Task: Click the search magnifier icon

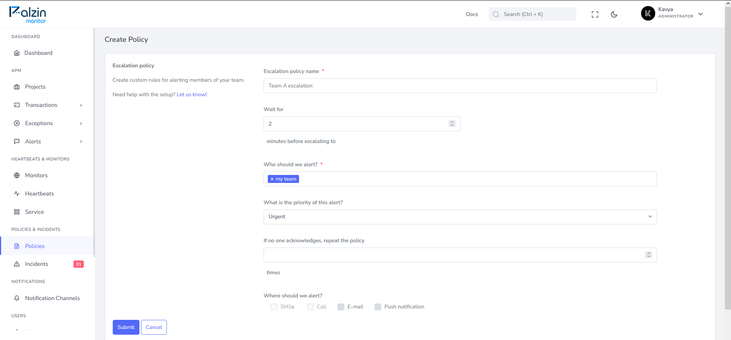Action: pos(496,14)
